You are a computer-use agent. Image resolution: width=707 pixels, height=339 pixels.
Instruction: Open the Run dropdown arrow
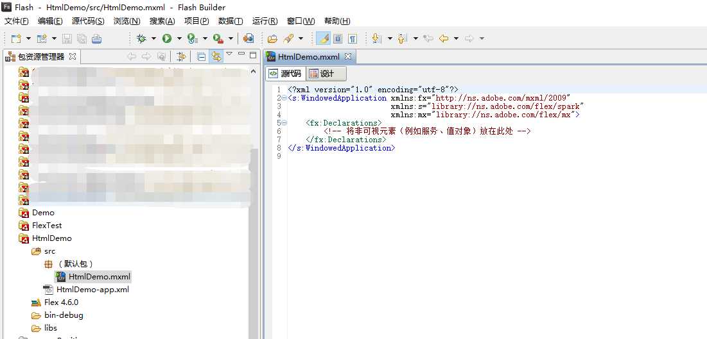click(x=179, y=38)
